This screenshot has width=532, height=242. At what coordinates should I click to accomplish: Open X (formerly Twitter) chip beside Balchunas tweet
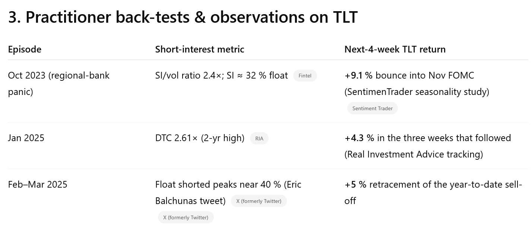(259, 201)
